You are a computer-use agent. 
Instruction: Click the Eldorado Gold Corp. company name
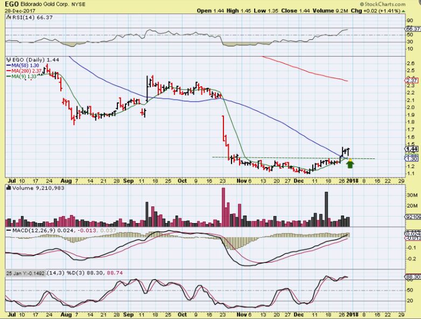(45, 4)
